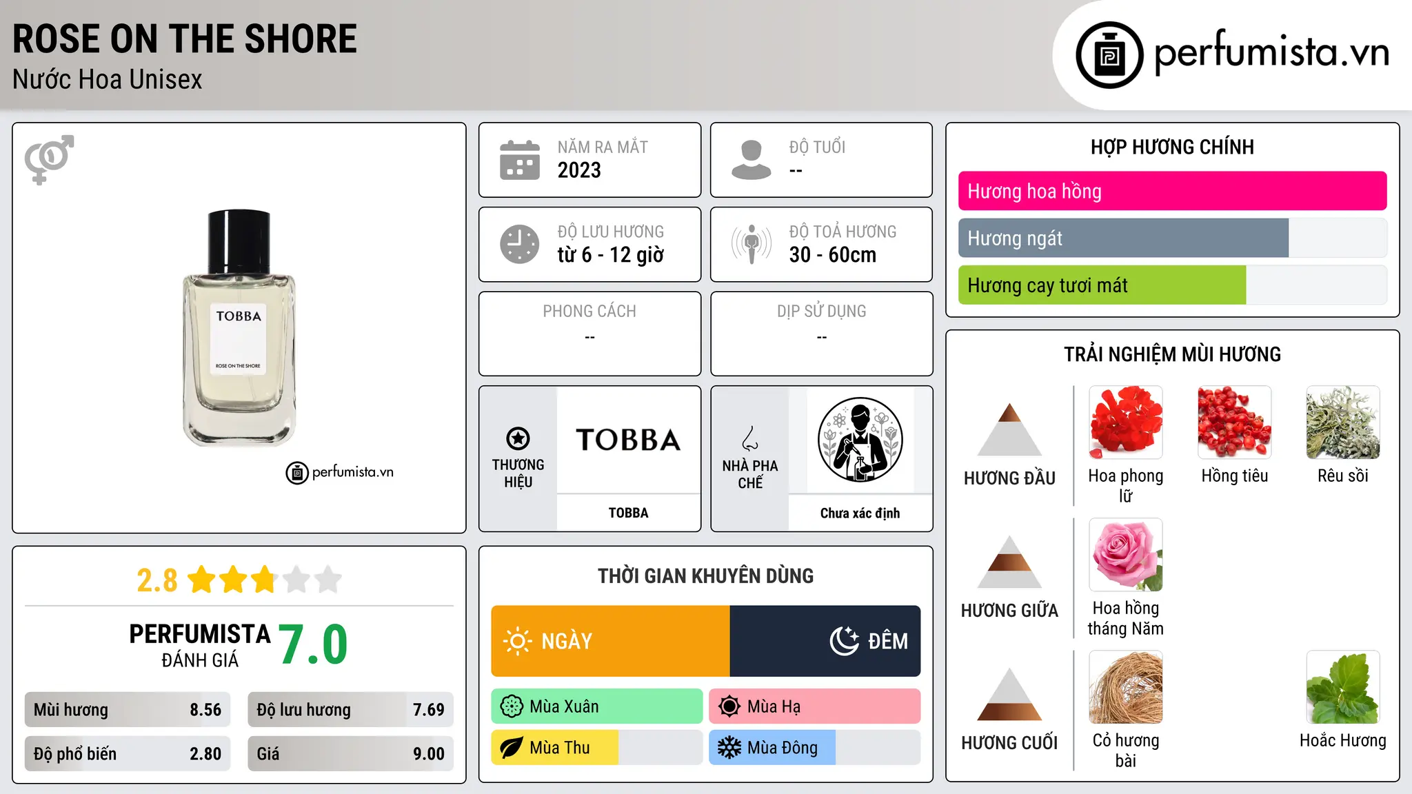Open the Hoắc Hương note image
Image resolution: width=1412 pixels, height=794 pixels.
point(1343,687)
